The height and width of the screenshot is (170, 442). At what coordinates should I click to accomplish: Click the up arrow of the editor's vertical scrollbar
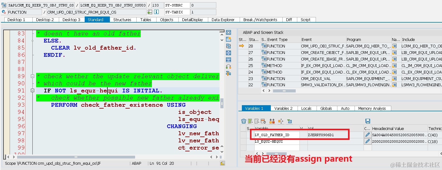coord(222,35)
